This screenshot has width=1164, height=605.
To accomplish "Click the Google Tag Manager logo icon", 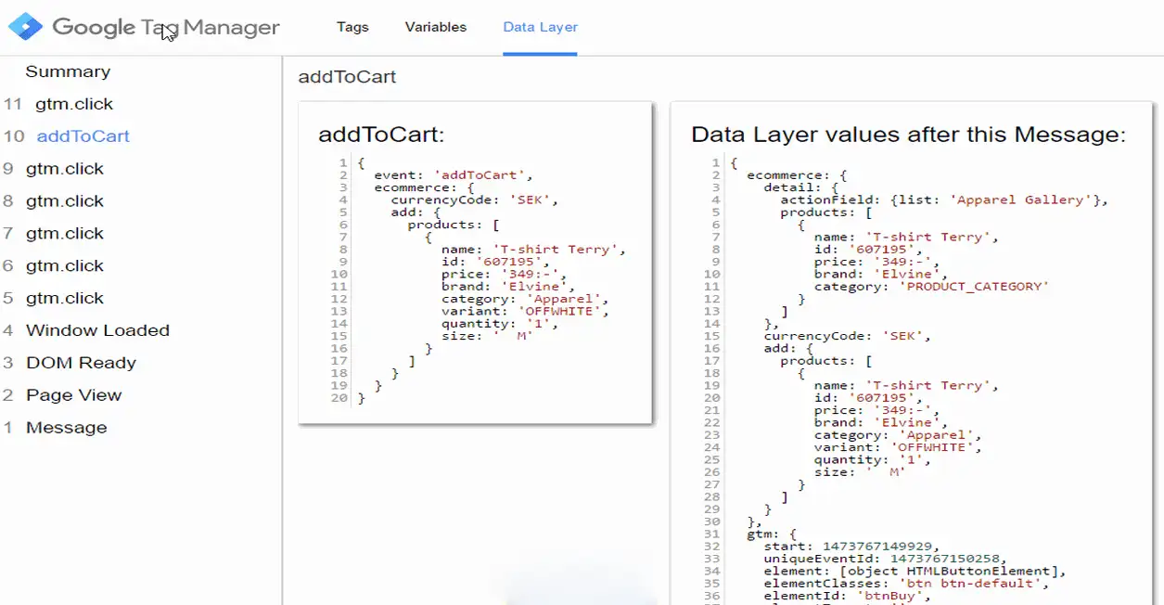I will (25, 27).
